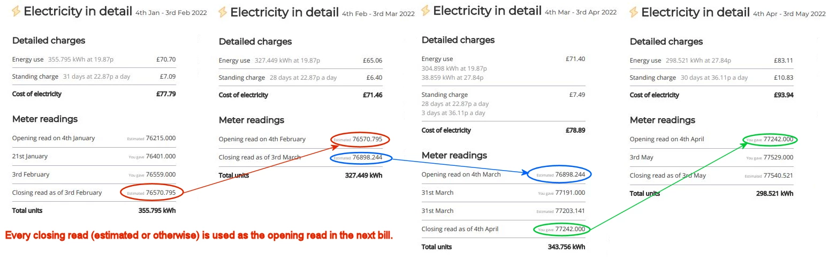Select the 21st January reading of 76401.000

click(x=161, y=157)
